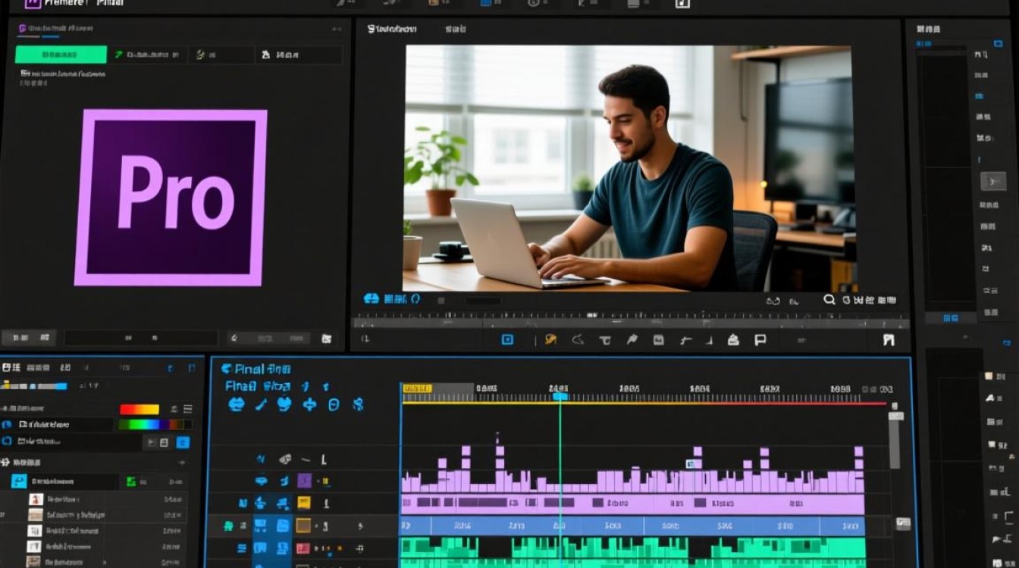Click the magnifier icon below the program monitor
The width and height of the screenshot is (1019, 568).
[829, 300]
